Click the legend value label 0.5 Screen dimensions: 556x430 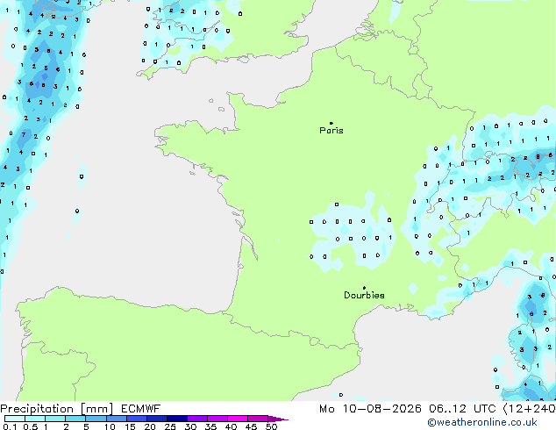31,426
